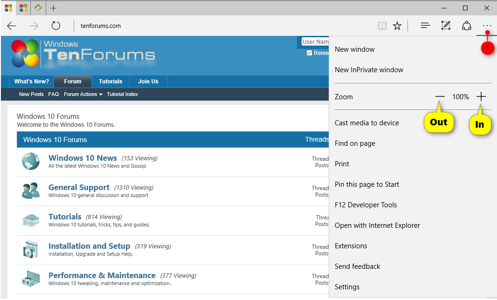Open the Installation and Setup forum link

[x=90, y=246]
